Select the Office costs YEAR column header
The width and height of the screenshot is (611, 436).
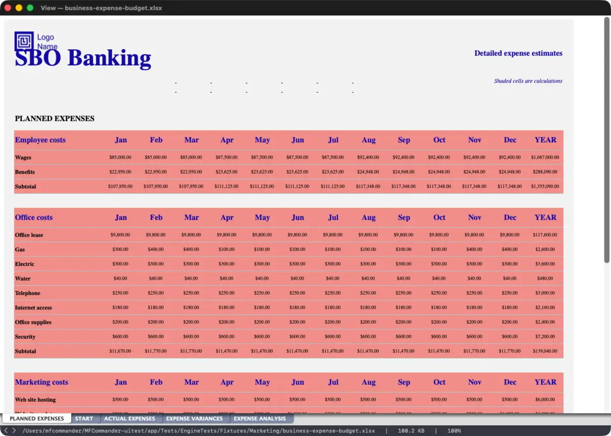(x=545, y=217)
